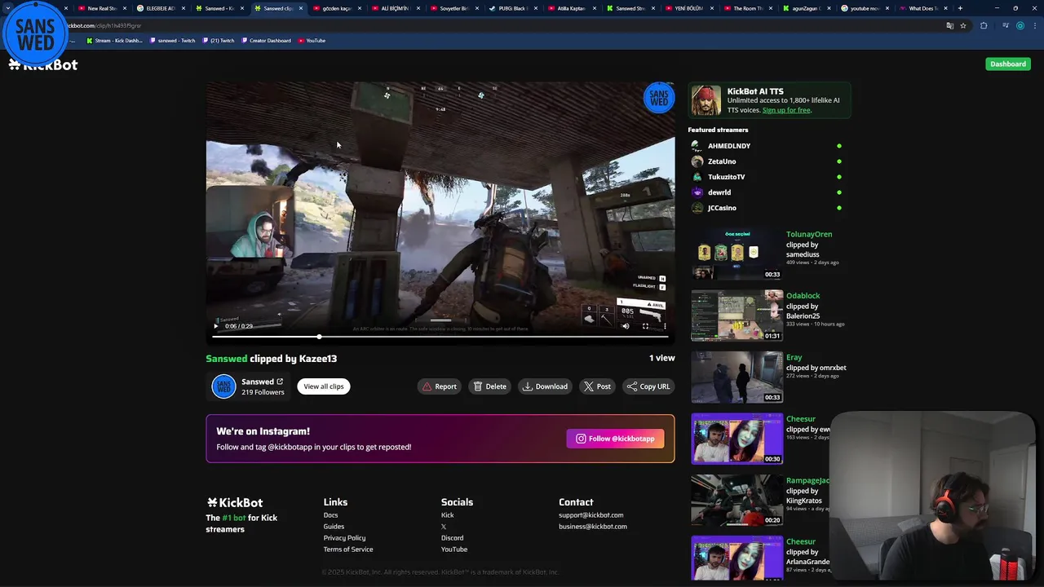Open the YouTube bookmark in the bookmarks bar

pos(312,41)
